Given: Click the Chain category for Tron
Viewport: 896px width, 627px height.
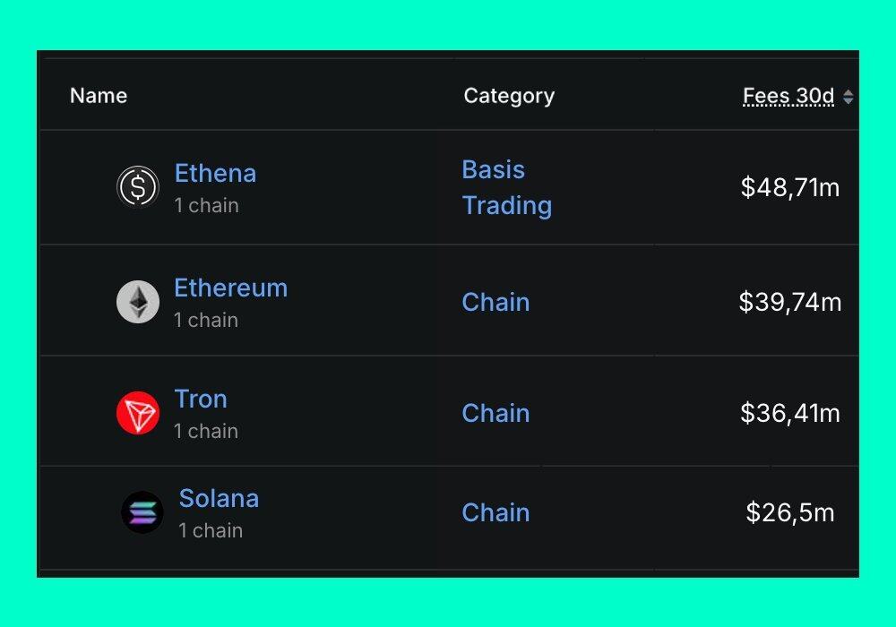Looking at the screenshot, I should pyautogui.click(x=495, y=413).
